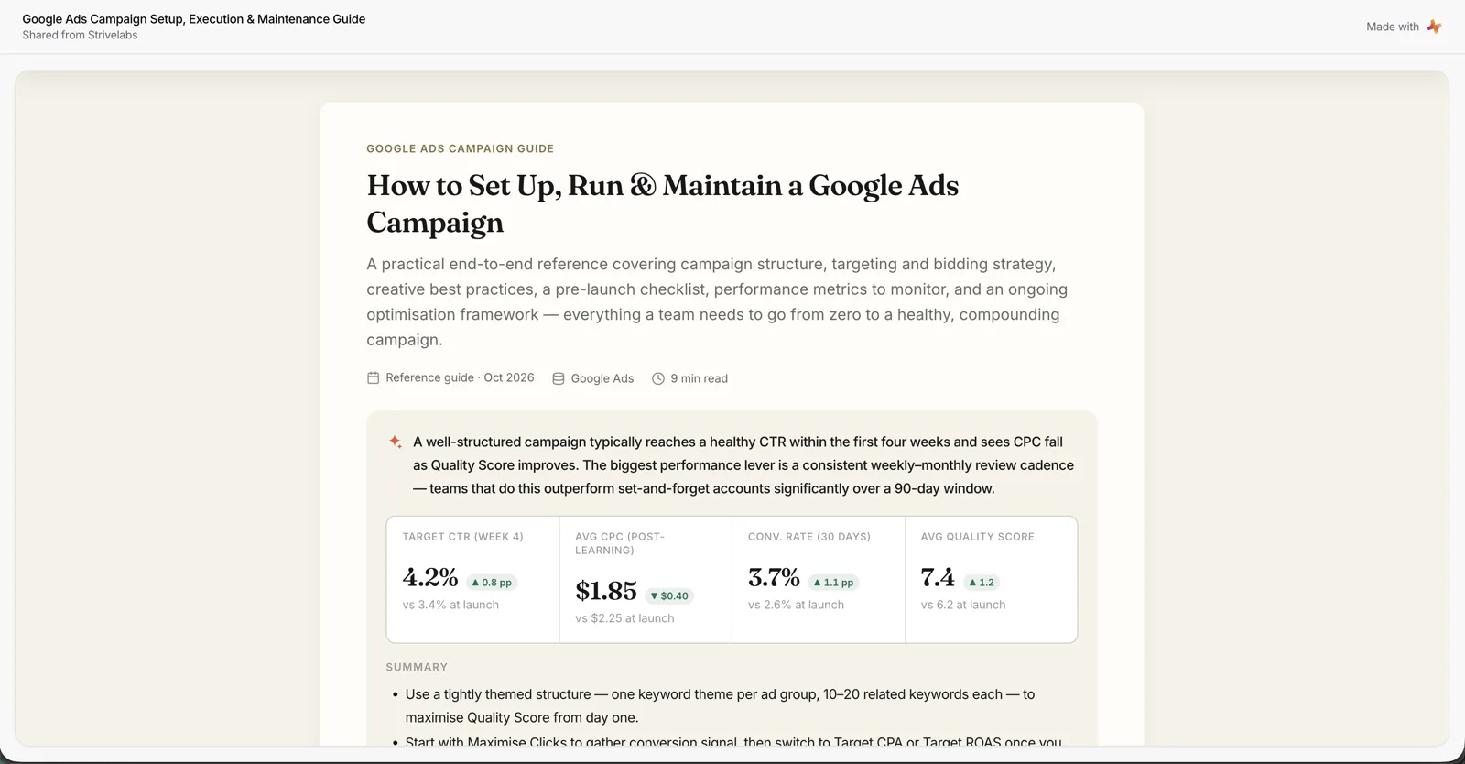Click Shared from Strivelabs text
Screen dimensions: 1465x764
pyautogui.click(x=80, y=35)
